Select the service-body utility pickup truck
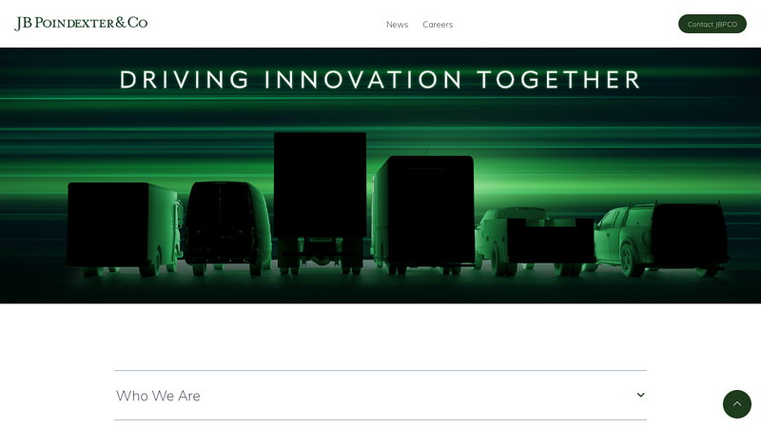761x428 pixels. pos(536,242)
